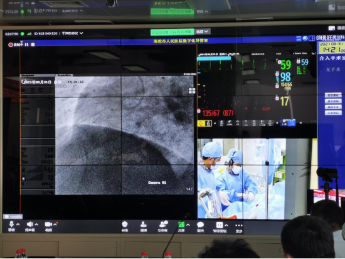345x259 pixels.
Task: Click the last button in the blue surgery room panel
Action: click(333, 113)
